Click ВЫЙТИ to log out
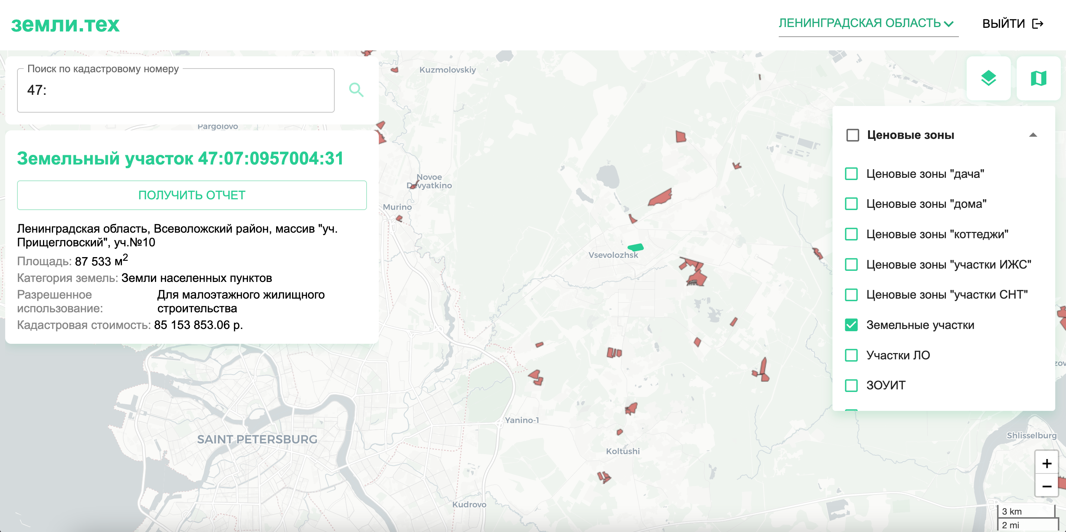 pos(1003,24)
